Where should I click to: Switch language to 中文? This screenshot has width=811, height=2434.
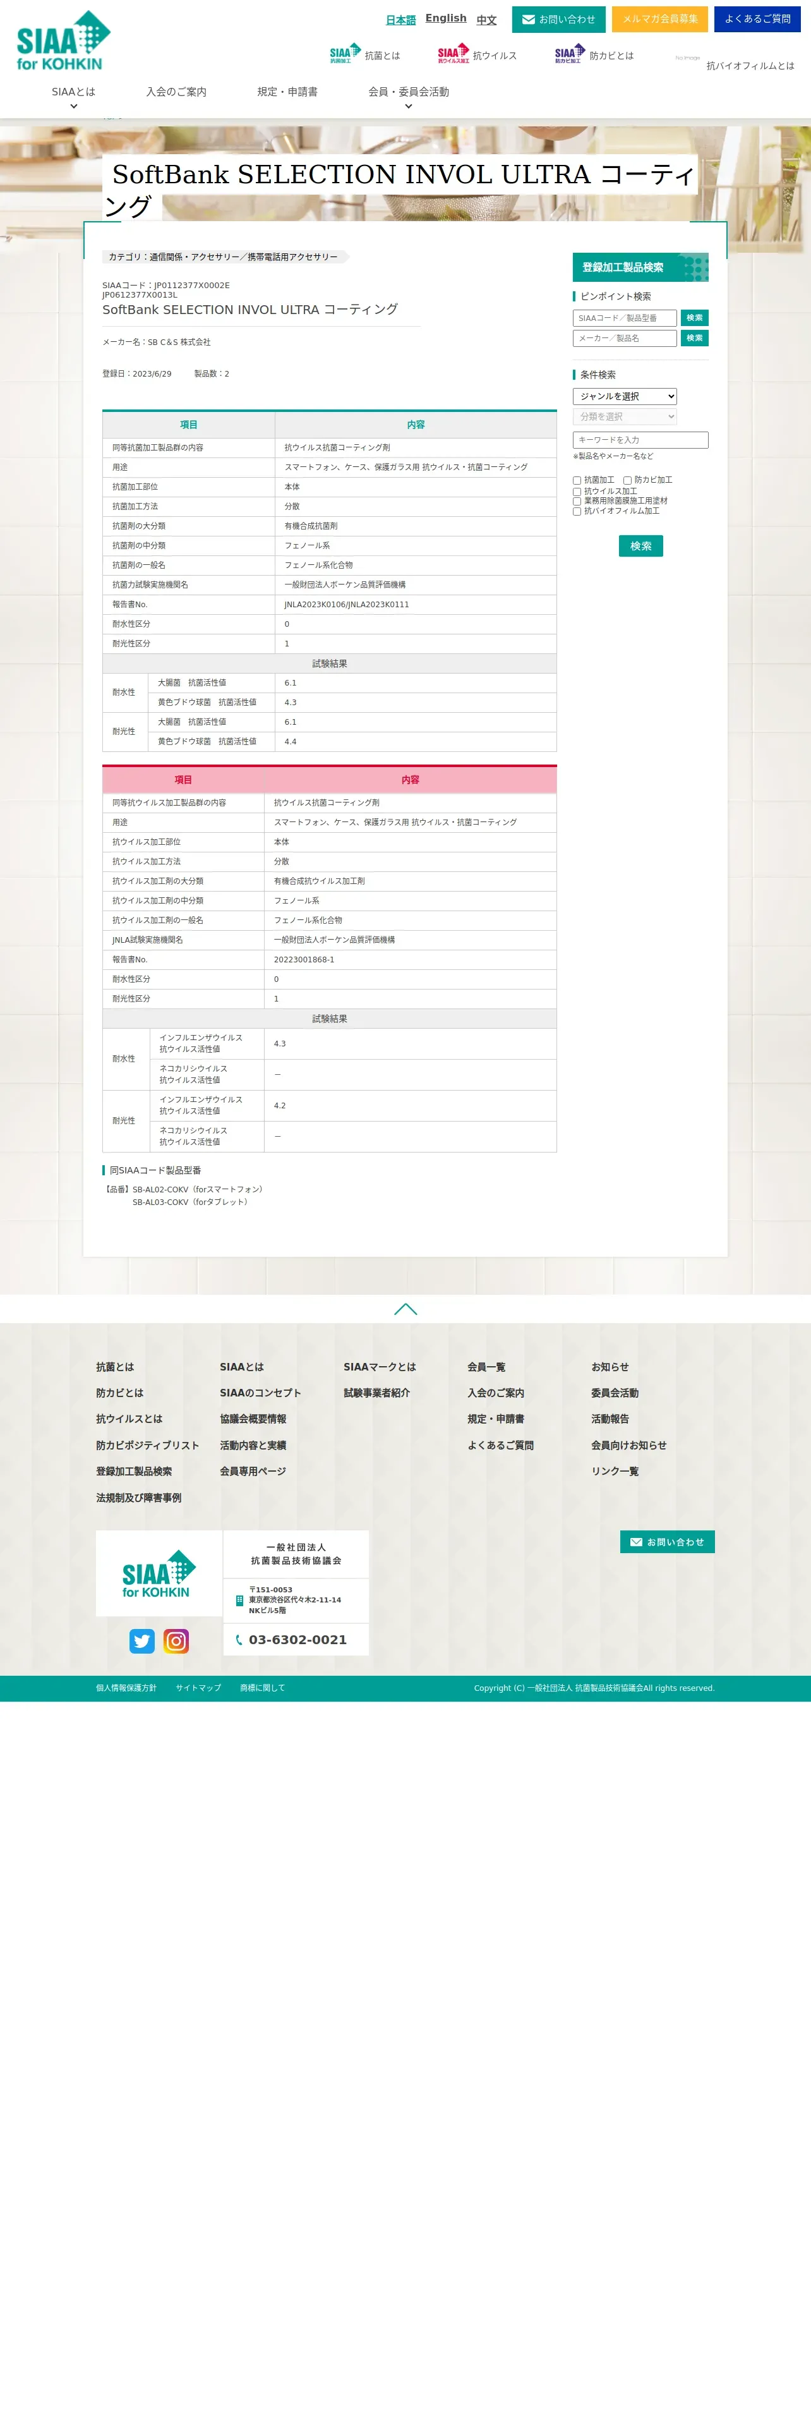[x=486, y=20]
